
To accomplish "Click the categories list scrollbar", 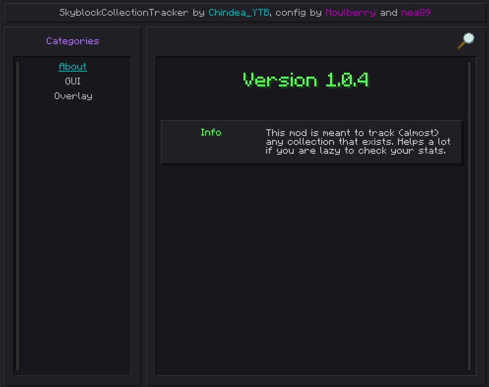I will point(18,216).
